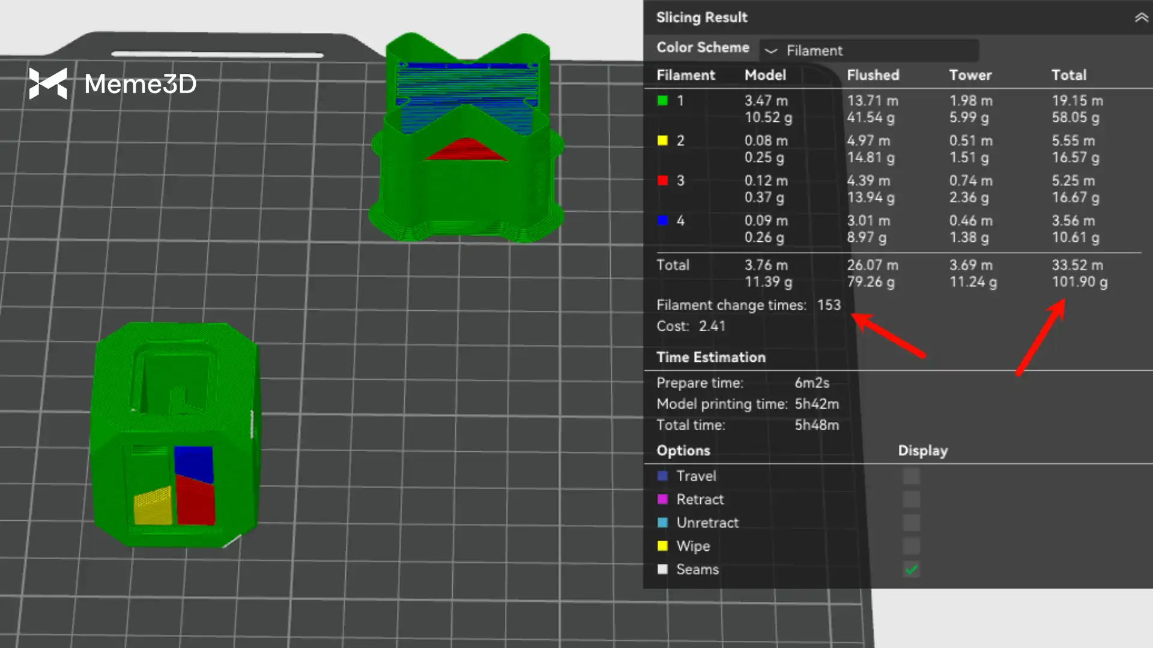Screen dimensions: 1153x648
Task: Toggle the Wipe display checkbox
Action: click(x=911, y=546)
